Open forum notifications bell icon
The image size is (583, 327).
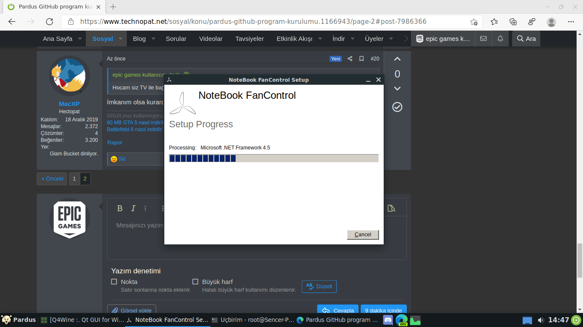pyautogui.click(x=500, y=39)
